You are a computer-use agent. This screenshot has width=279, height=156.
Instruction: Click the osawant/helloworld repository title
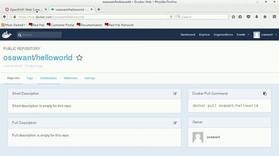38,58
